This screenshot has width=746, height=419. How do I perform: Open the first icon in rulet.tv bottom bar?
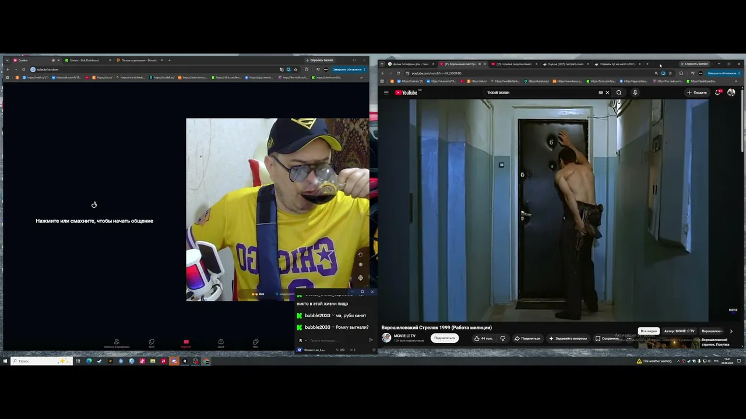pyautogui.click(x=117, y=343)
